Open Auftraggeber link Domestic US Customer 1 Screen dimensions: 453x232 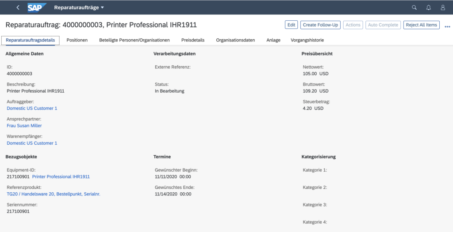pyautogui.click(x=32, y=108)
